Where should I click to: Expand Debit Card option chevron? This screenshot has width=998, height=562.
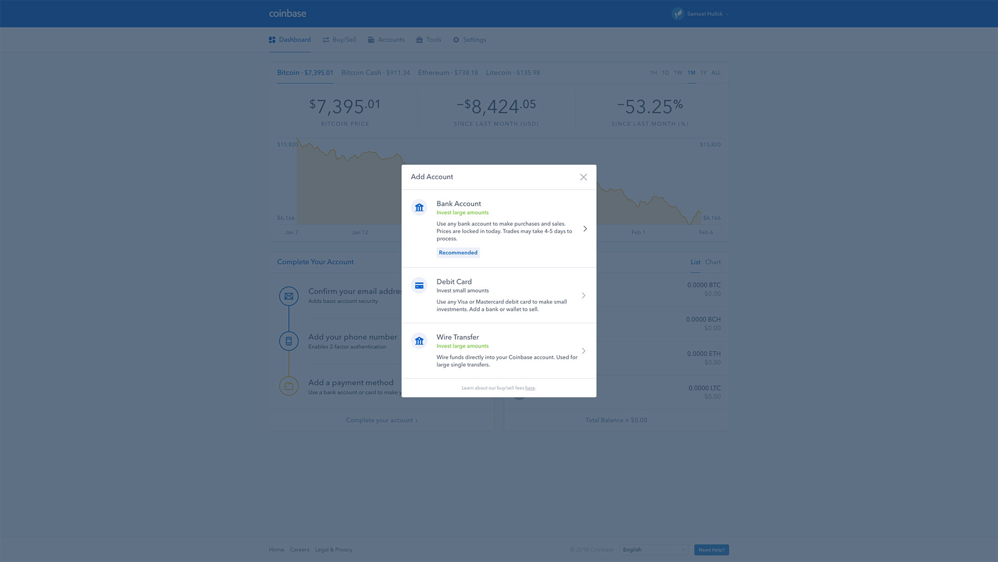click(x=583, y=296)
